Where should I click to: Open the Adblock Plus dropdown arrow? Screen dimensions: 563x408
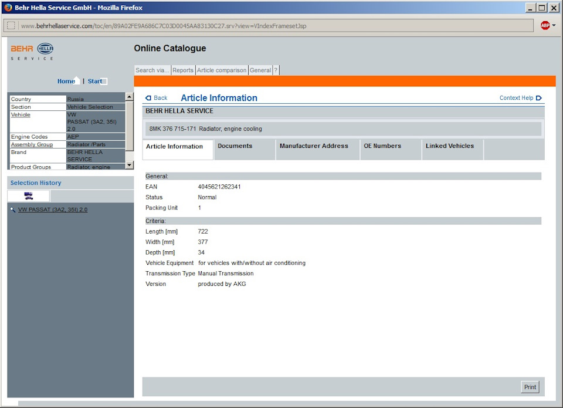coord(554,25)
